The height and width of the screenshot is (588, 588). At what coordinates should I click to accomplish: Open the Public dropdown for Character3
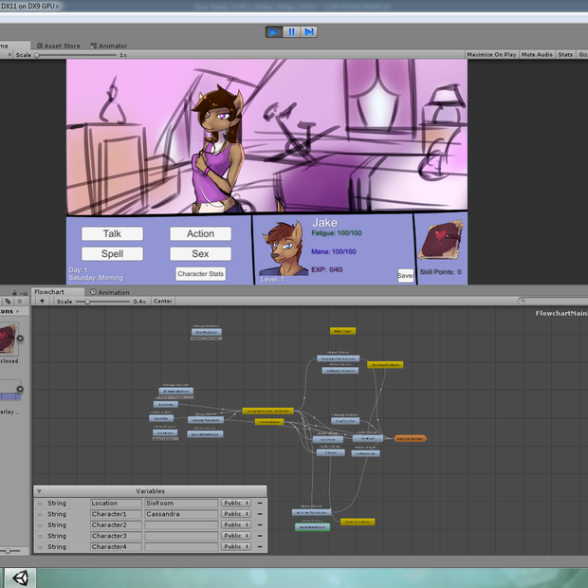(x=236, y=536)
